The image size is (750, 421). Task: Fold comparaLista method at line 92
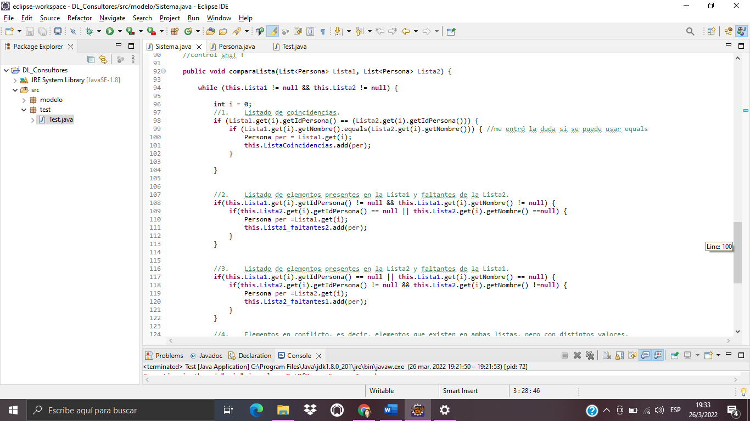163,71
